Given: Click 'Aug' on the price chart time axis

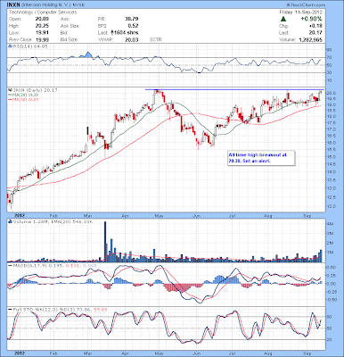Looking at the screenshot, I should [268, 215].
